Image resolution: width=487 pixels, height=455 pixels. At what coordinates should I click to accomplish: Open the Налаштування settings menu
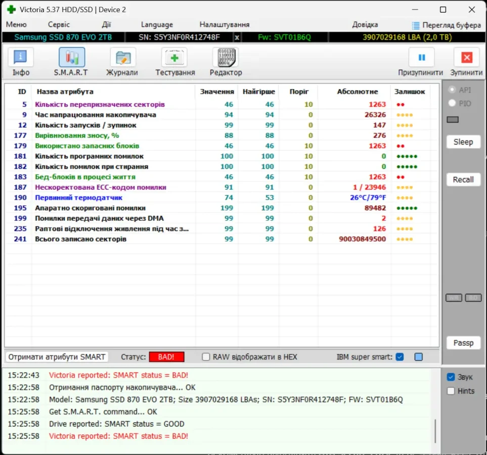point(224,25)
